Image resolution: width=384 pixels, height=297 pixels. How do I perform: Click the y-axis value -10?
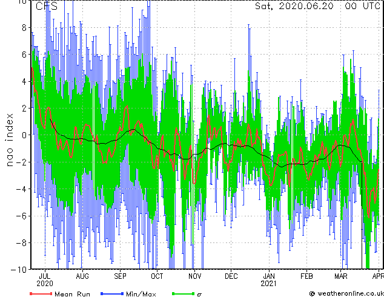[19, 270]
